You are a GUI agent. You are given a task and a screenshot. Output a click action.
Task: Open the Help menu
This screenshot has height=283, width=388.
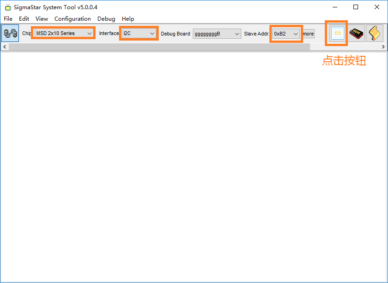[x=128, y=19]
